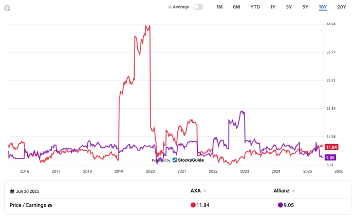This screenshot has height=218, width=355.
Task: Click the 6.91 y-axis label
Action: tap(330, 165)
